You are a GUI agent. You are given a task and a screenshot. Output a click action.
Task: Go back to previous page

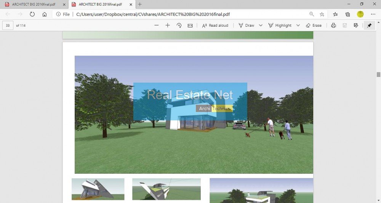8,14
